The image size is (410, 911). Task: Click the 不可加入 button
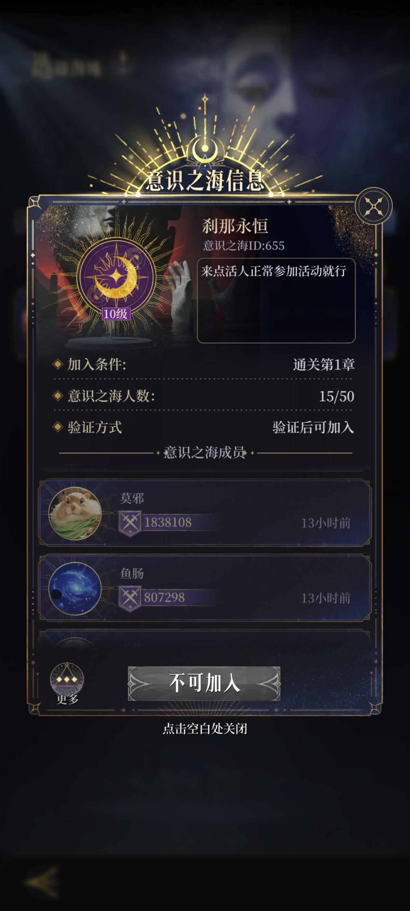pyautogui.click(x=204, y=683)
